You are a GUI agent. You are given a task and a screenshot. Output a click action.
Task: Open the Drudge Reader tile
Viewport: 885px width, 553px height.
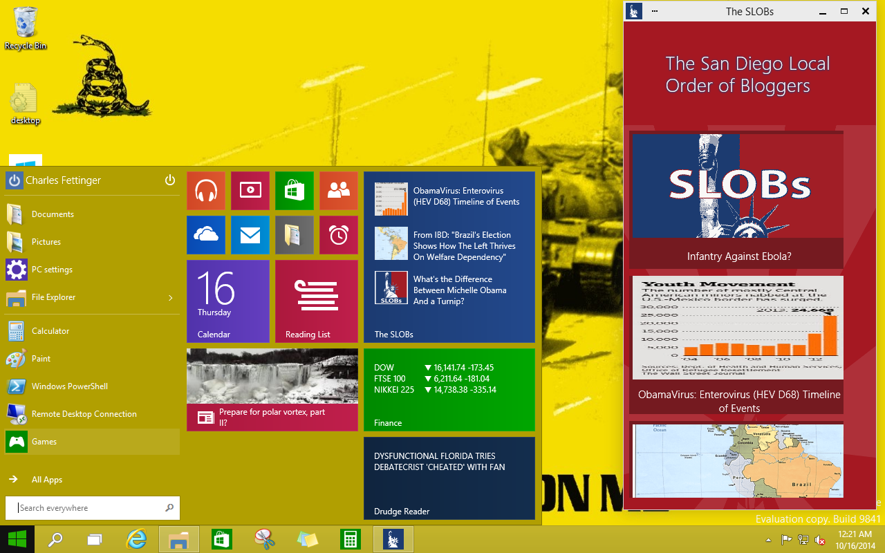[x=449, y=478]
